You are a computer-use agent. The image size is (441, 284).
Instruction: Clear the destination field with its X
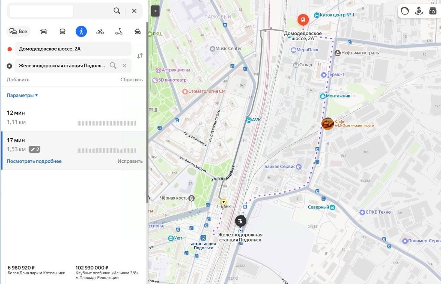coord(124,65)
